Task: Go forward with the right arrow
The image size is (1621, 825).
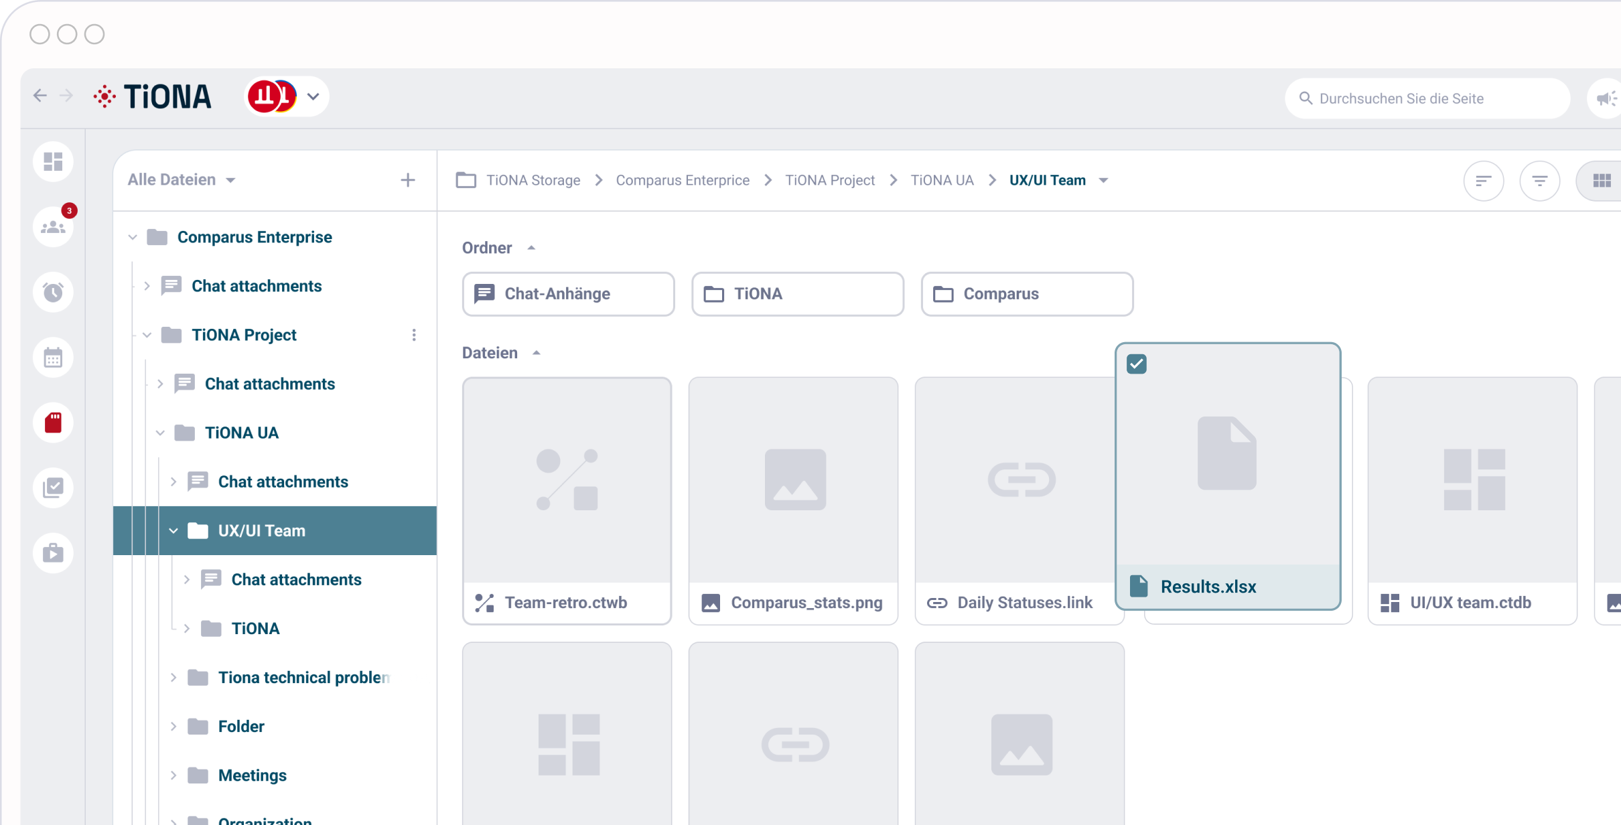Action: pos(66,96)
